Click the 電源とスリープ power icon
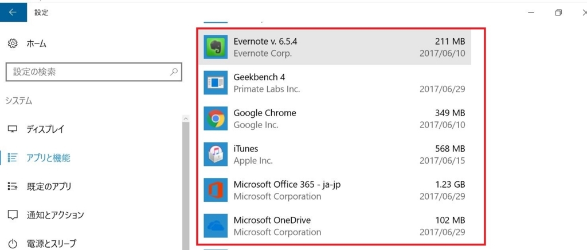 pyautogui.click(x=13, y=244)
